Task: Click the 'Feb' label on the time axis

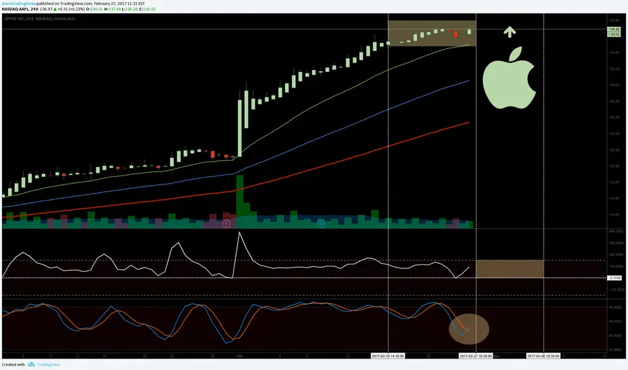Action: pyautogui.click(x=239, y=356)
